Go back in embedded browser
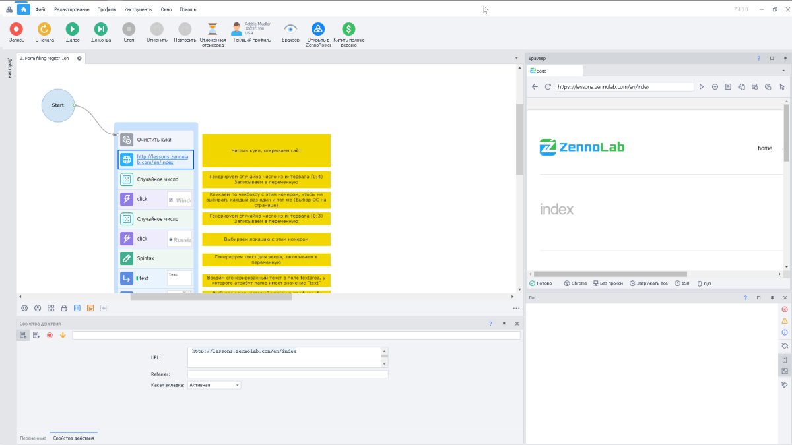The image size is (792, 445). coord(536,86)
